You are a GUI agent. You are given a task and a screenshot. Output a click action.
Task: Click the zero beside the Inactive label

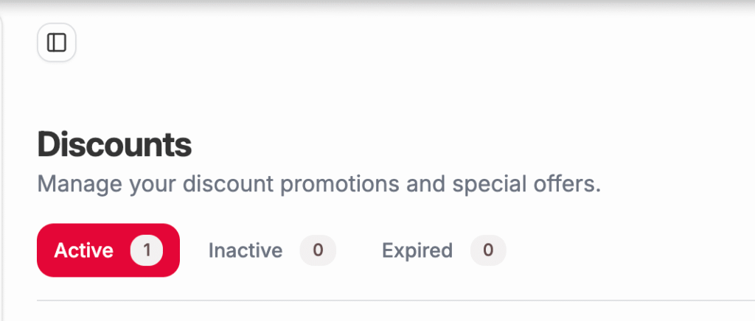(x=318, y=250)
